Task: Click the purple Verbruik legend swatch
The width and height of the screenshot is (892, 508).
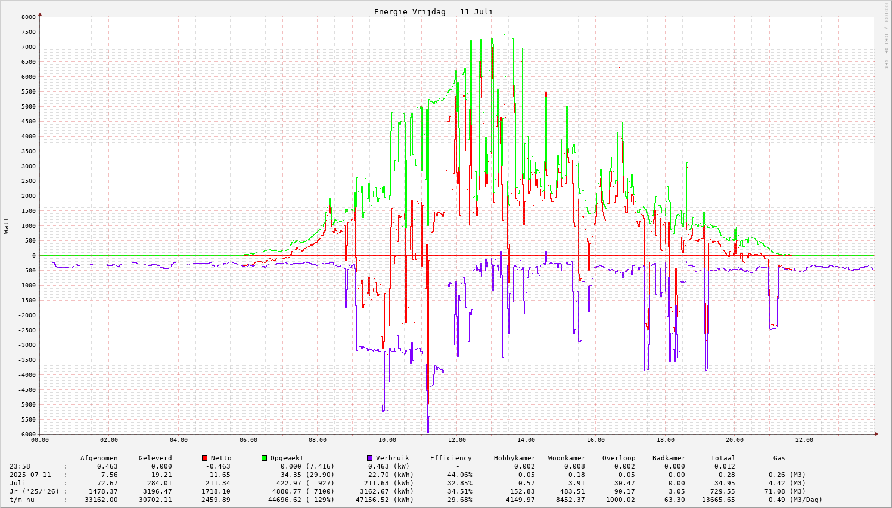Action: 370,458
